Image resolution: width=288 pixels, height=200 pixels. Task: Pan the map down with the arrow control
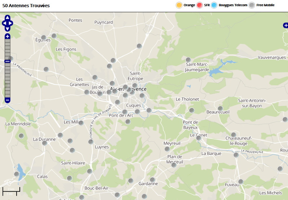pos(8,29)
